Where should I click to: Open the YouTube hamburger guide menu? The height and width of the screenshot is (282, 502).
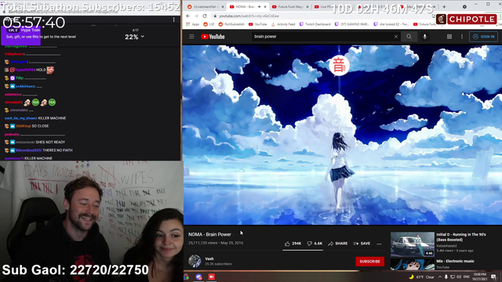point(191,37)
